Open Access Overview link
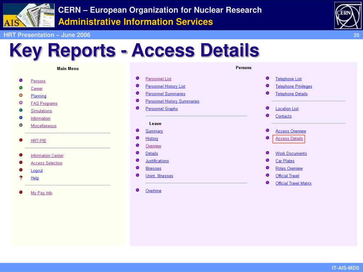The width and height of the screenshot is (363, 272). (x=291, y=131)
